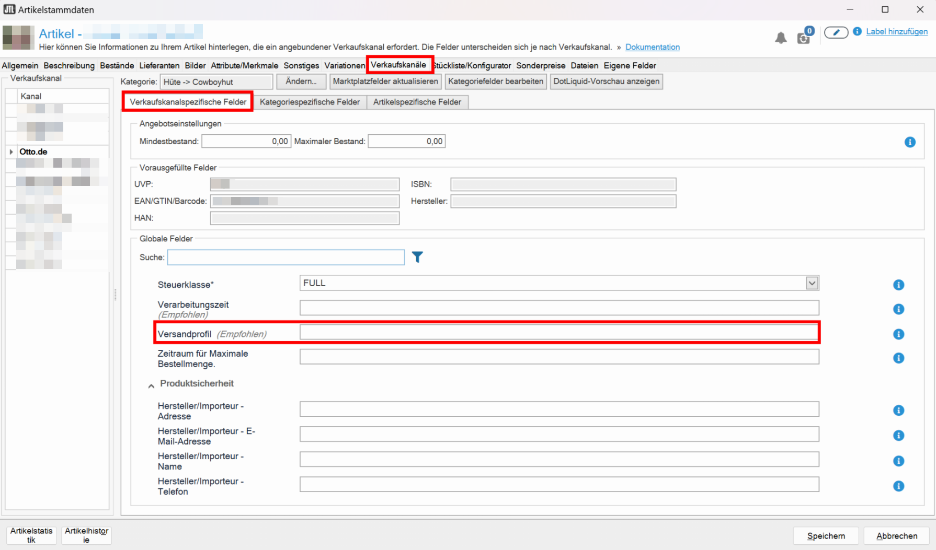Click the label edit pencil toggle

tap(836, 32)
